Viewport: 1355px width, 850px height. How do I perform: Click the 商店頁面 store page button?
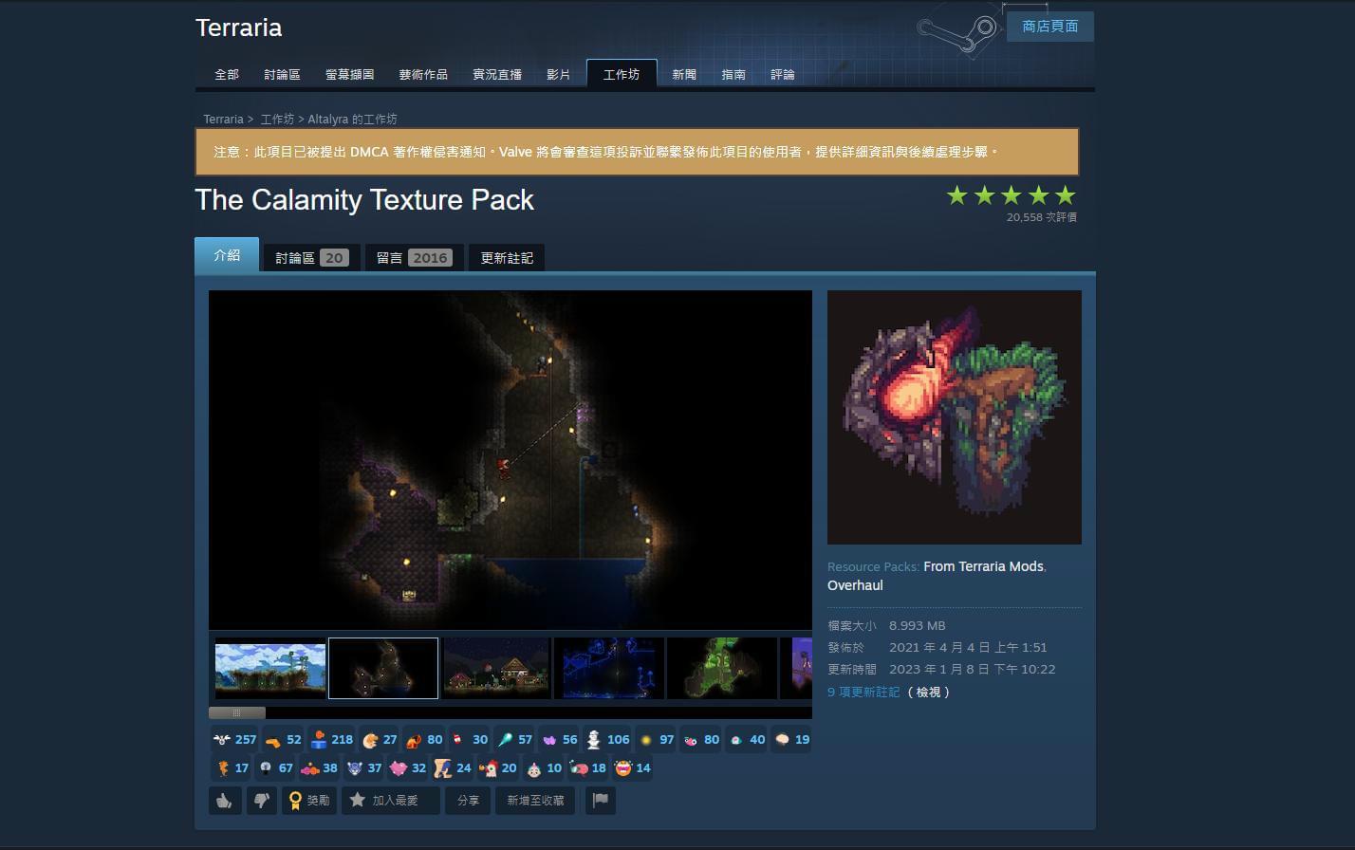click(1049, 27)
